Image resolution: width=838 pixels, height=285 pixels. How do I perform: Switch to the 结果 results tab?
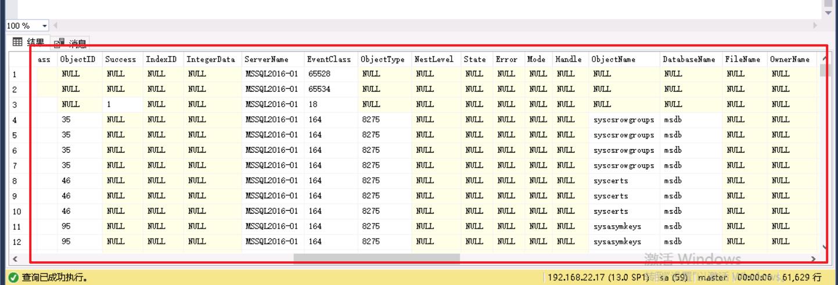point(28,42)
